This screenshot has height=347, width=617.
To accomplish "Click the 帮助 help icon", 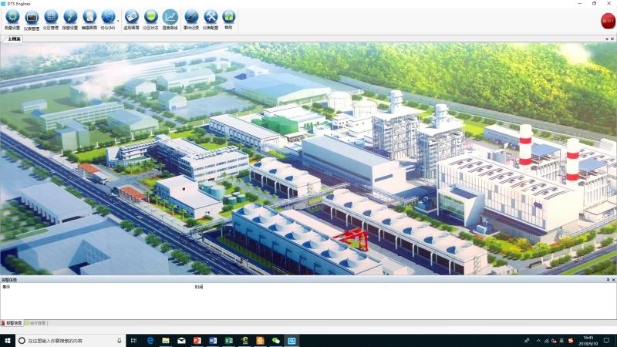I will pyautogui.click(x=228, y=17).
